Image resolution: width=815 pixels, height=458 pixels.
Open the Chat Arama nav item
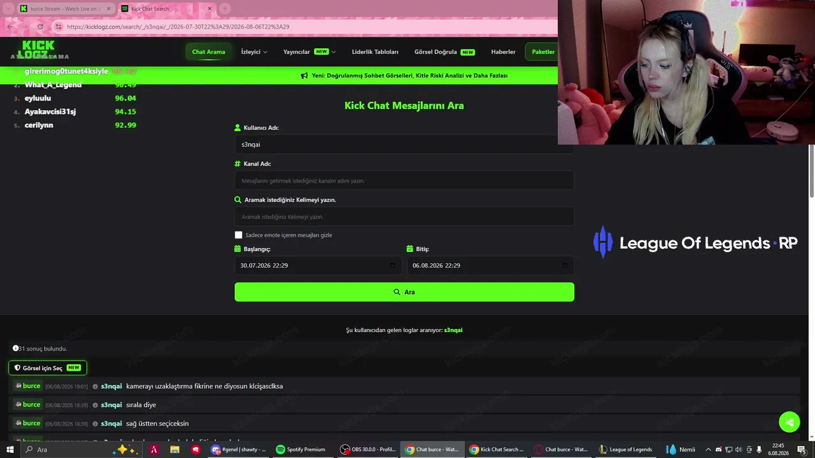tap(209, 52)
